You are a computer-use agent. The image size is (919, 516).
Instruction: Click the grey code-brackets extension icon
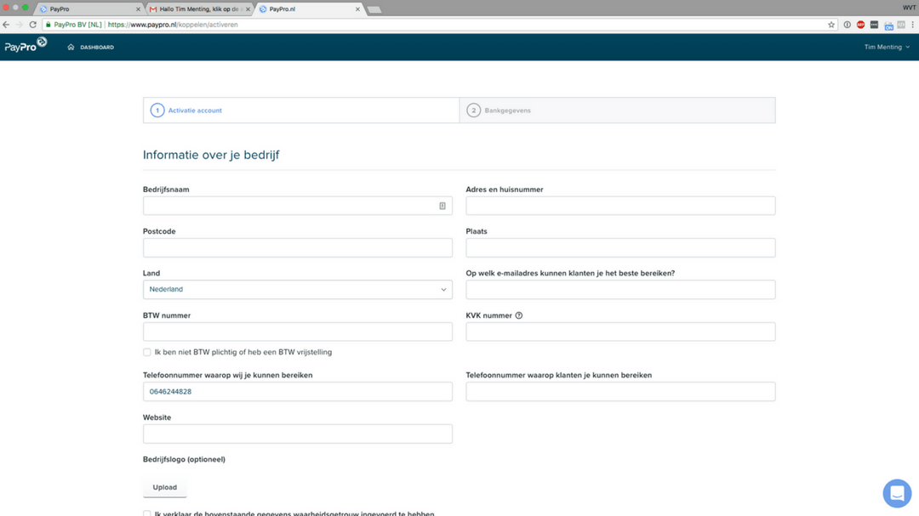(x=901, y=25)
